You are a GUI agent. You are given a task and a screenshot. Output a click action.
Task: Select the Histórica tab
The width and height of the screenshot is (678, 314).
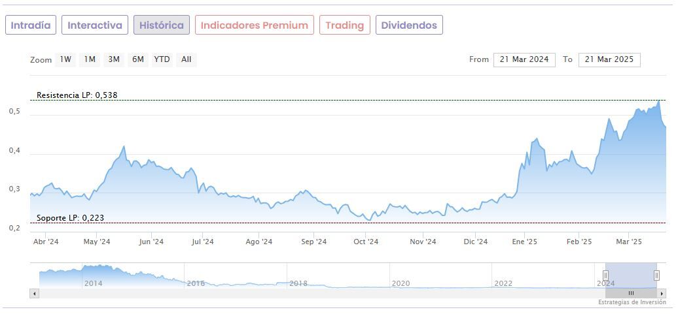click(x=162, y=25)
